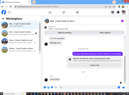Image resolution: width=129 pixels, height=95 pixels.
Task: Click the Windows taskbar search box
Action: 14,94
